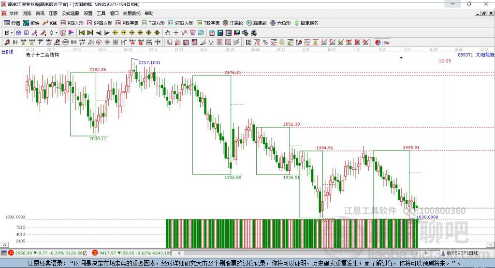Open the calculator icon
The height and width of the screenshot is (268, 495).
tap(220, 33)
